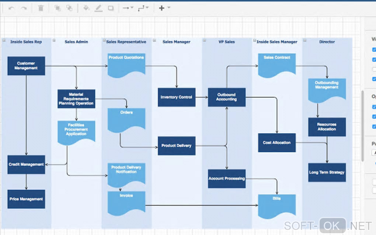This screenshot has height=235, width=376.
Task: Select the line color pencil icon
Action: pyautogui.click(x=98, y=8)
